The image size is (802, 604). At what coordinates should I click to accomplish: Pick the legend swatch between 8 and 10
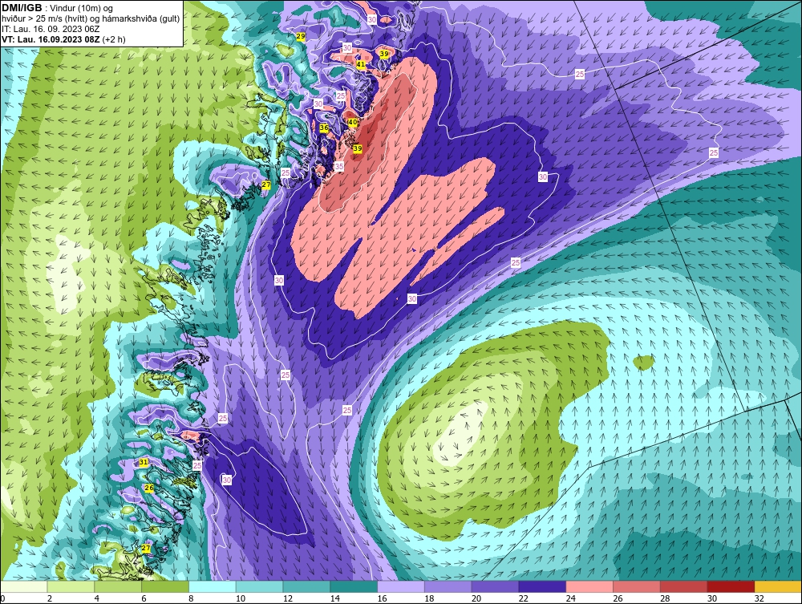click(213, 586)
